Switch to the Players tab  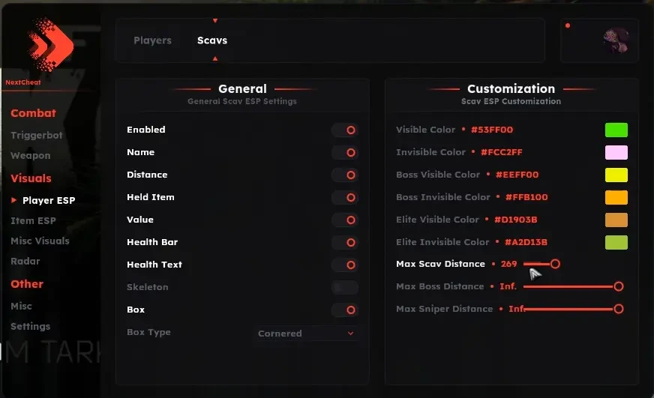click(152, 40)
